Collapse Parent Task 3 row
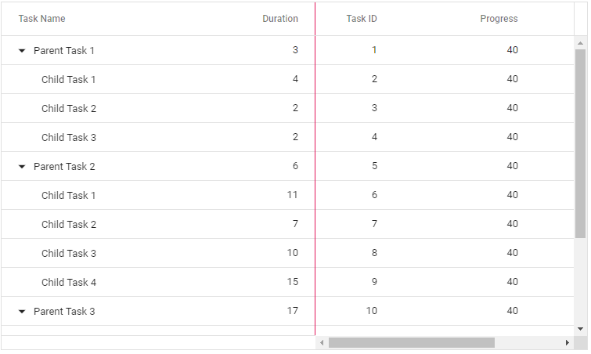The width and height of the screenshot is (591, 354). (22, 312)
